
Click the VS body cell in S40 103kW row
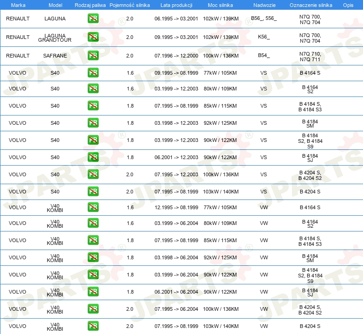point(264,192)
